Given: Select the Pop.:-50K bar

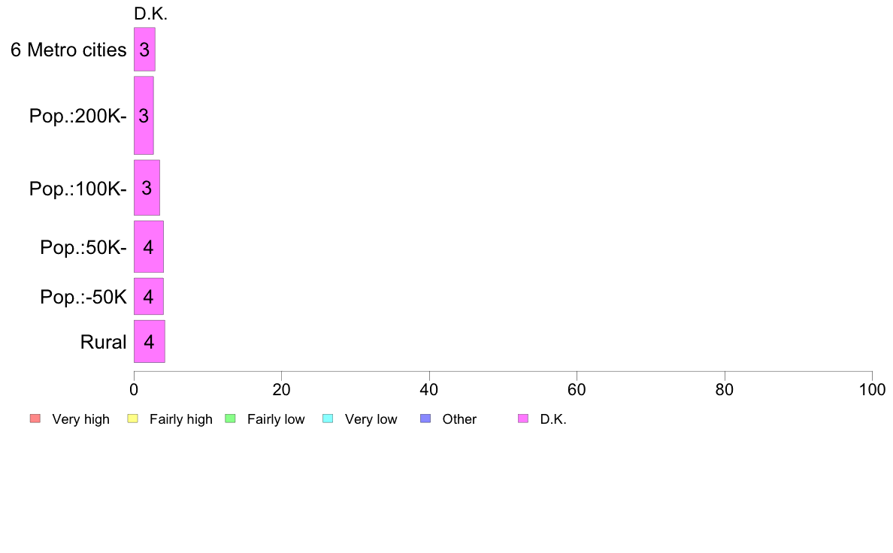Looking at the screenshot, I should (149, 296).
